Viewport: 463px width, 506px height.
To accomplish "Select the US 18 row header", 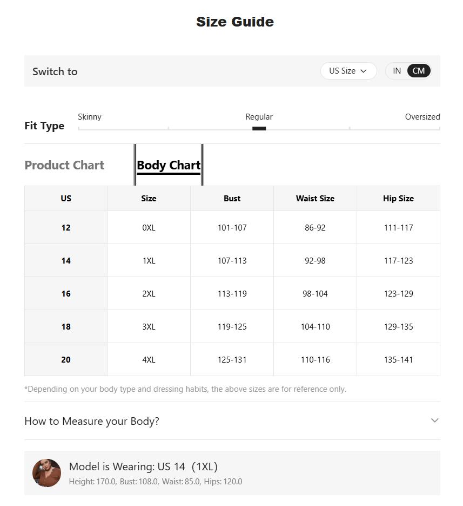I will pyautogui.click(x=66, y=326).
